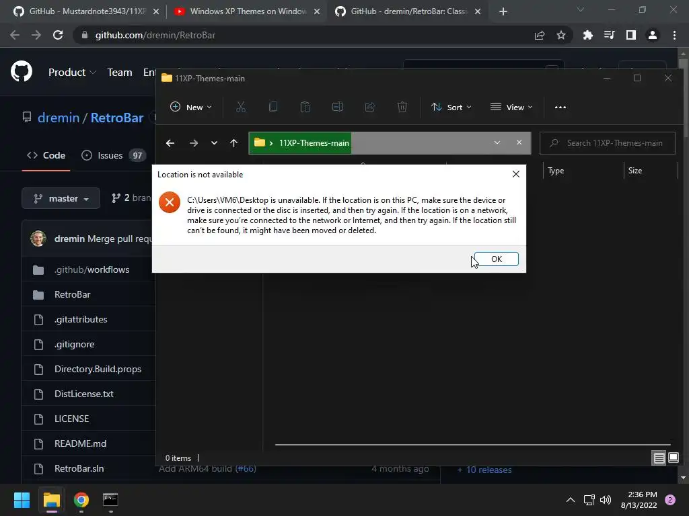689x516 pixels.
Task: Click the Cut scissors icon
Action: click(x=241, y=107)
